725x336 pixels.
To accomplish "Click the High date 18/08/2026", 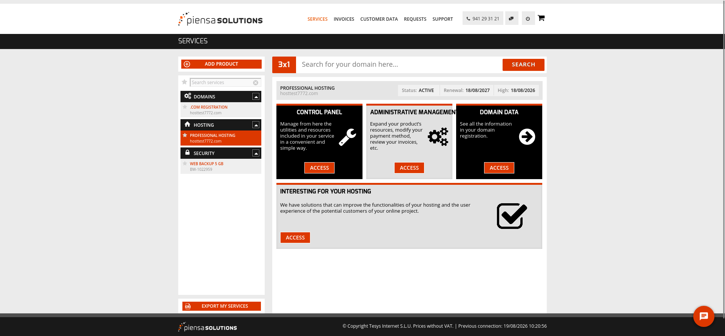I will pos(523,91).
